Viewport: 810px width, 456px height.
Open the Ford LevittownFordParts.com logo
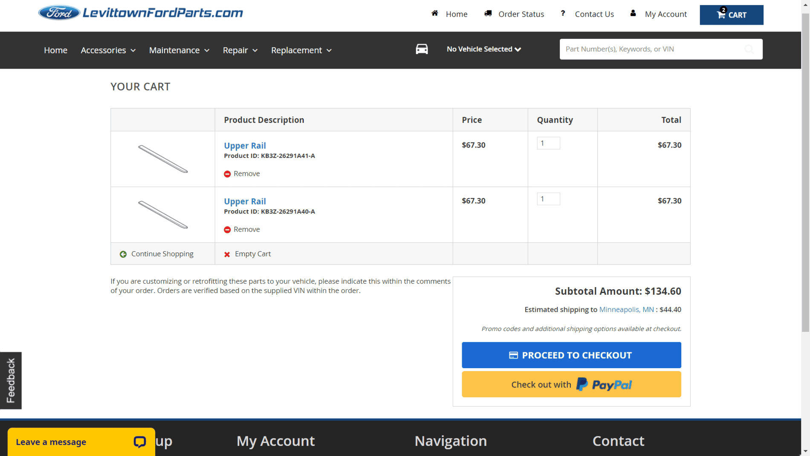(141, 13)
